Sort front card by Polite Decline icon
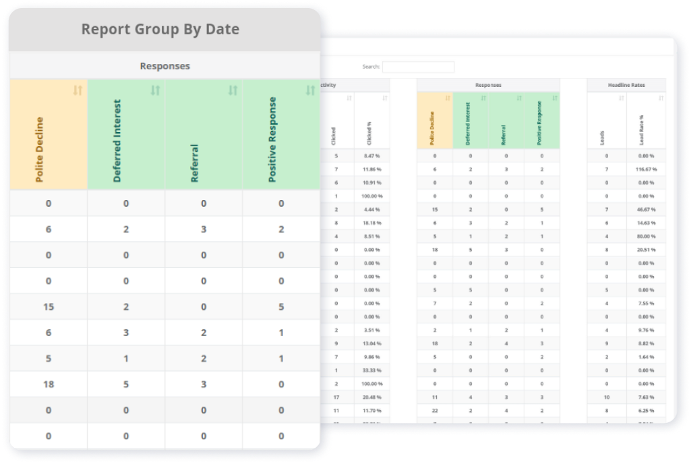This screenshot has width=691, height=464. [x=78, y=90]
